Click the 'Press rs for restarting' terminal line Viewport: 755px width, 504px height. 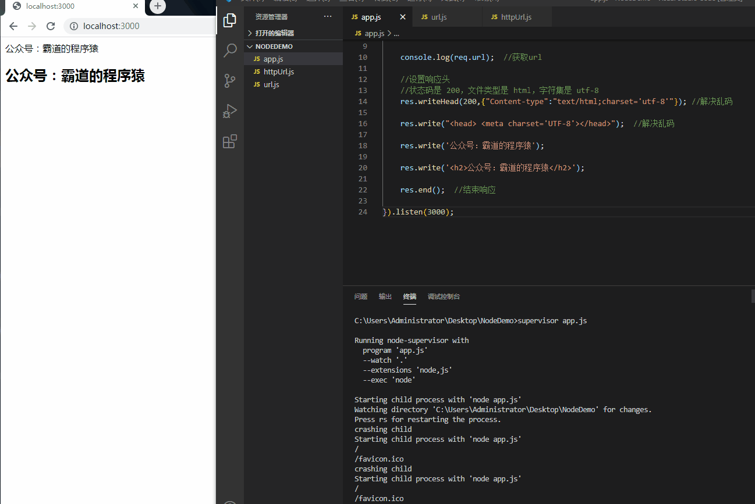[x=427, y=419]
